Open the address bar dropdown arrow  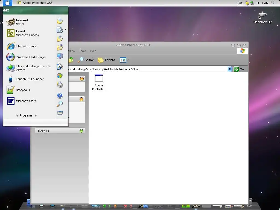(x=230, y=69)
